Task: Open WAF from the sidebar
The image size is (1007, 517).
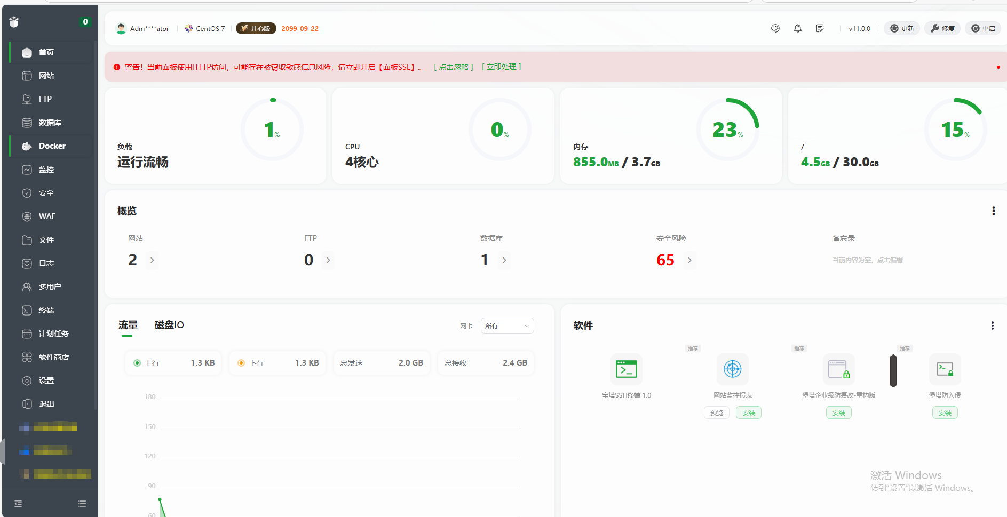Action: [46, 216]
